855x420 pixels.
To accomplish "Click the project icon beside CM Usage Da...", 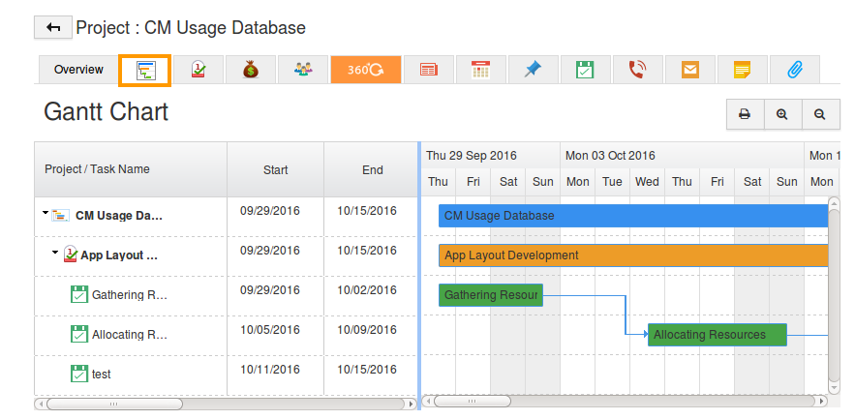I will point(60,215).
